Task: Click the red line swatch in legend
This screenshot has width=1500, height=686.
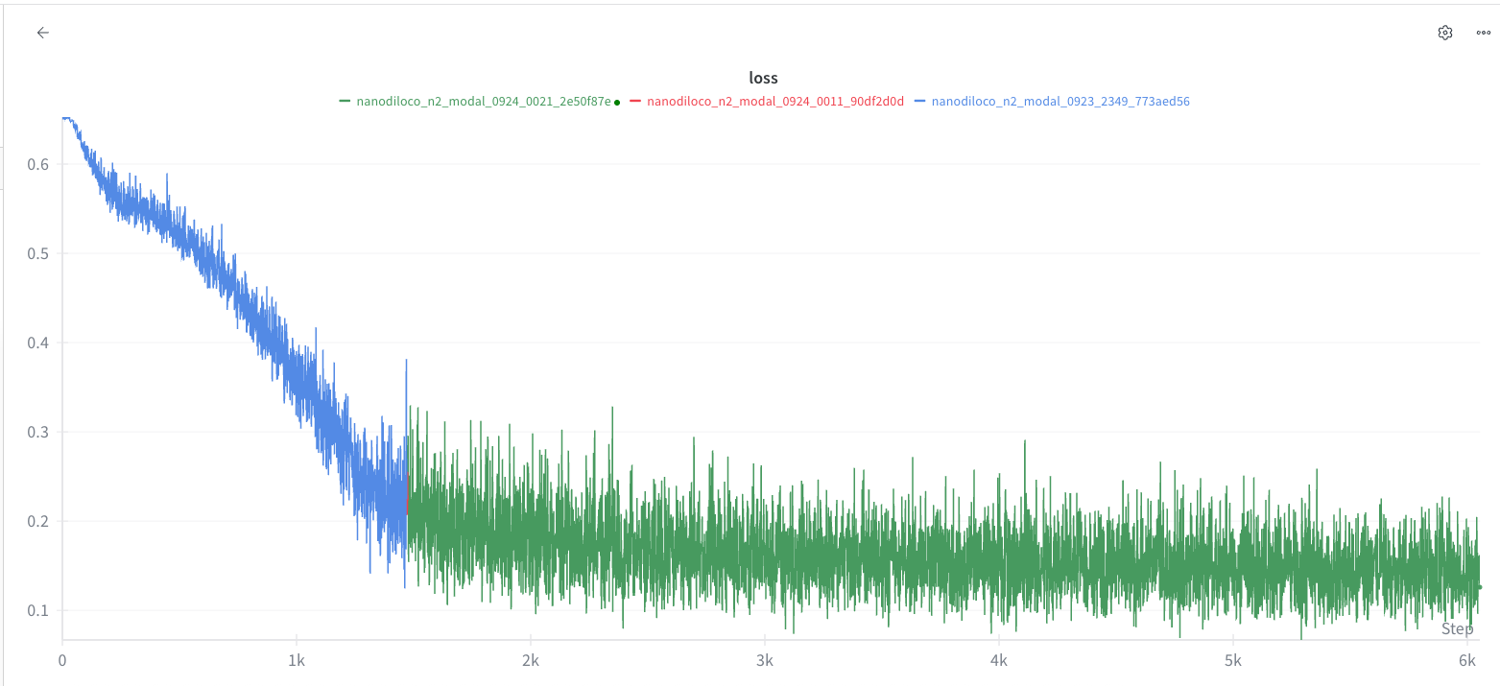Action: (x=635, y=101)
